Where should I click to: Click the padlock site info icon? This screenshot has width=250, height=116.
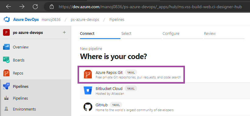pyautogui.click(x=51, y=7)
